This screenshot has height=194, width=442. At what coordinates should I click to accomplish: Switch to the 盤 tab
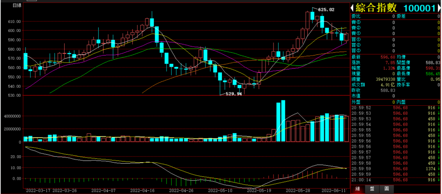coord(372,189)
